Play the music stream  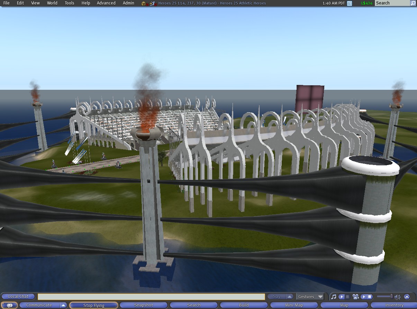341,297
